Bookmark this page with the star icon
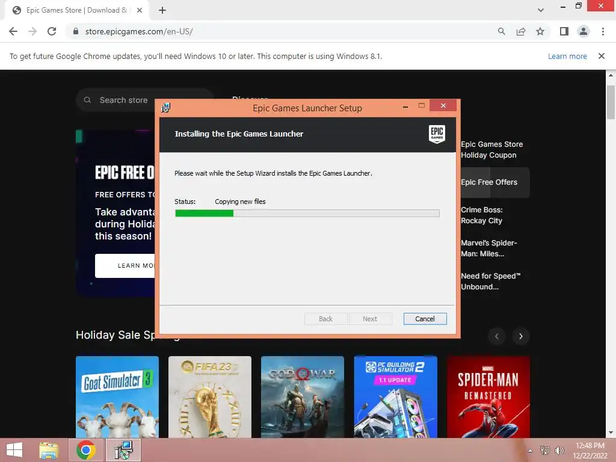 [x=540, y=31]
